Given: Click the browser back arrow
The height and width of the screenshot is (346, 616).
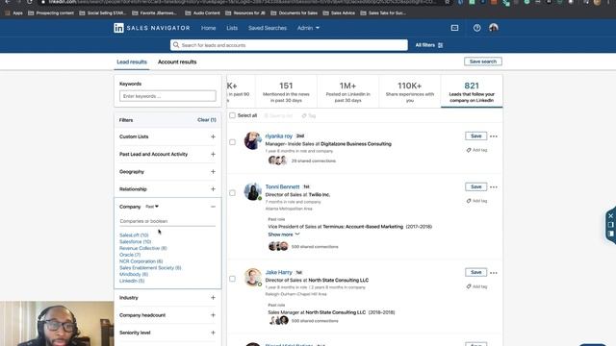Looking at the screenshot, I should pyautogui.click(x=8, y=2).
